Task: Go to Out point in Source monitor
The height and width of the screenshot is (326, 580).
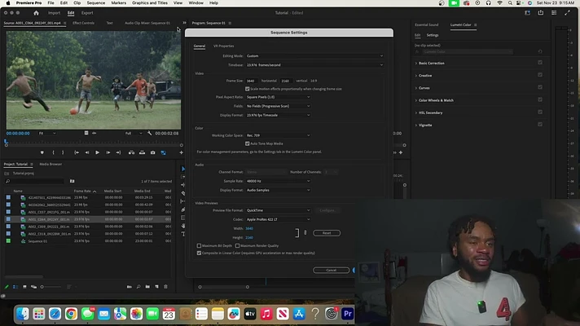Action: (118, 152)
